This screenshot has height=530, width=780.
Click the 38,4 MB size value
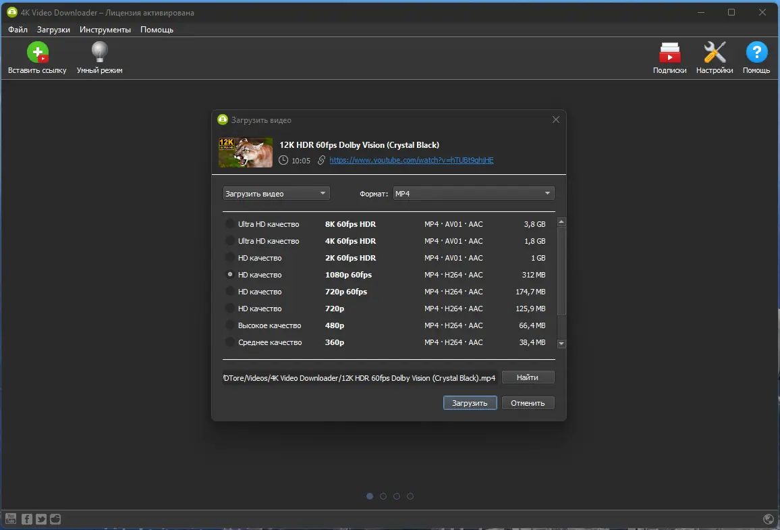coord(532,342)
